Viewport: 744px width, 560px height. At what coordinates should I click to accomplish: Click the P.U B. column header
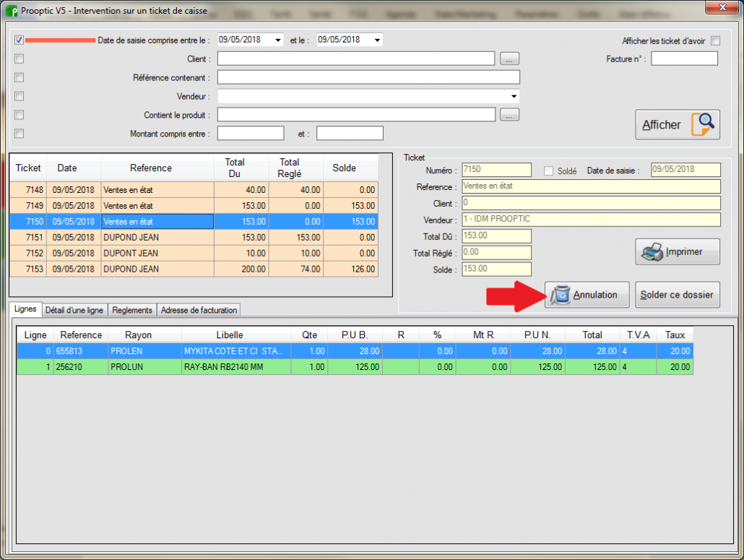point(355,335)
